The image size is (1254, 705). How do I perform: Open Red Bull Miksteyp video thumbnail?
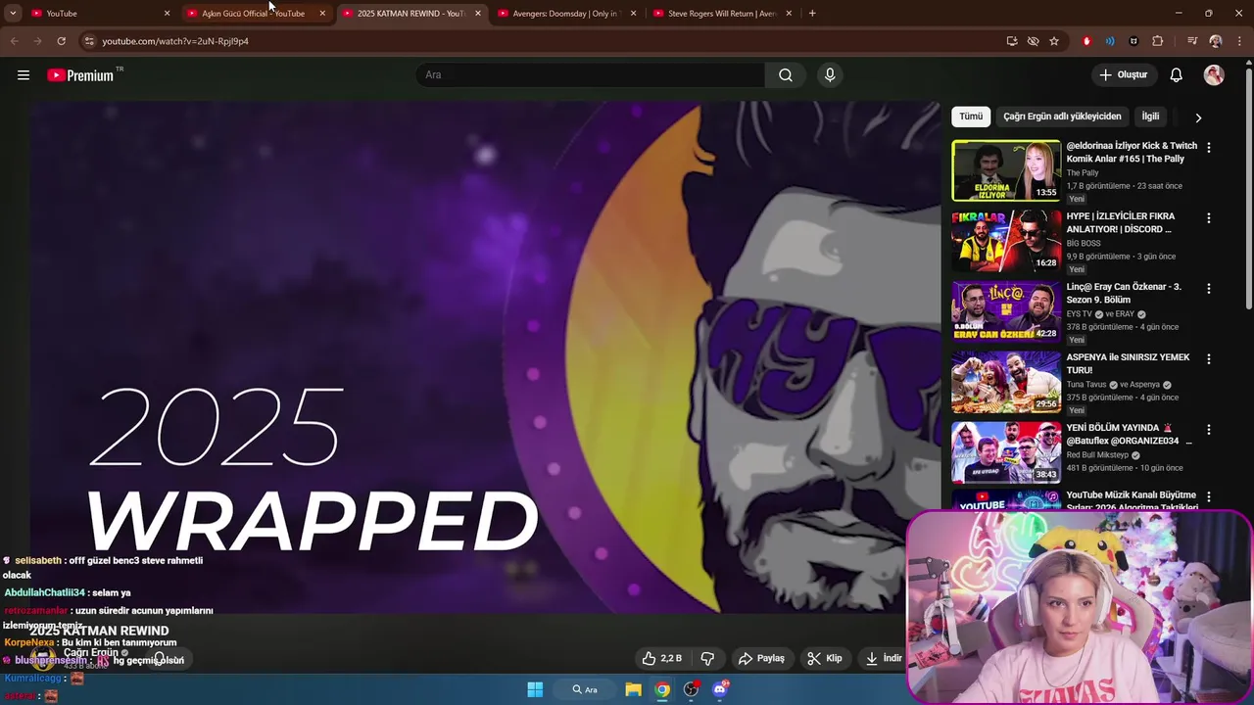click(x=1006, y=452)
